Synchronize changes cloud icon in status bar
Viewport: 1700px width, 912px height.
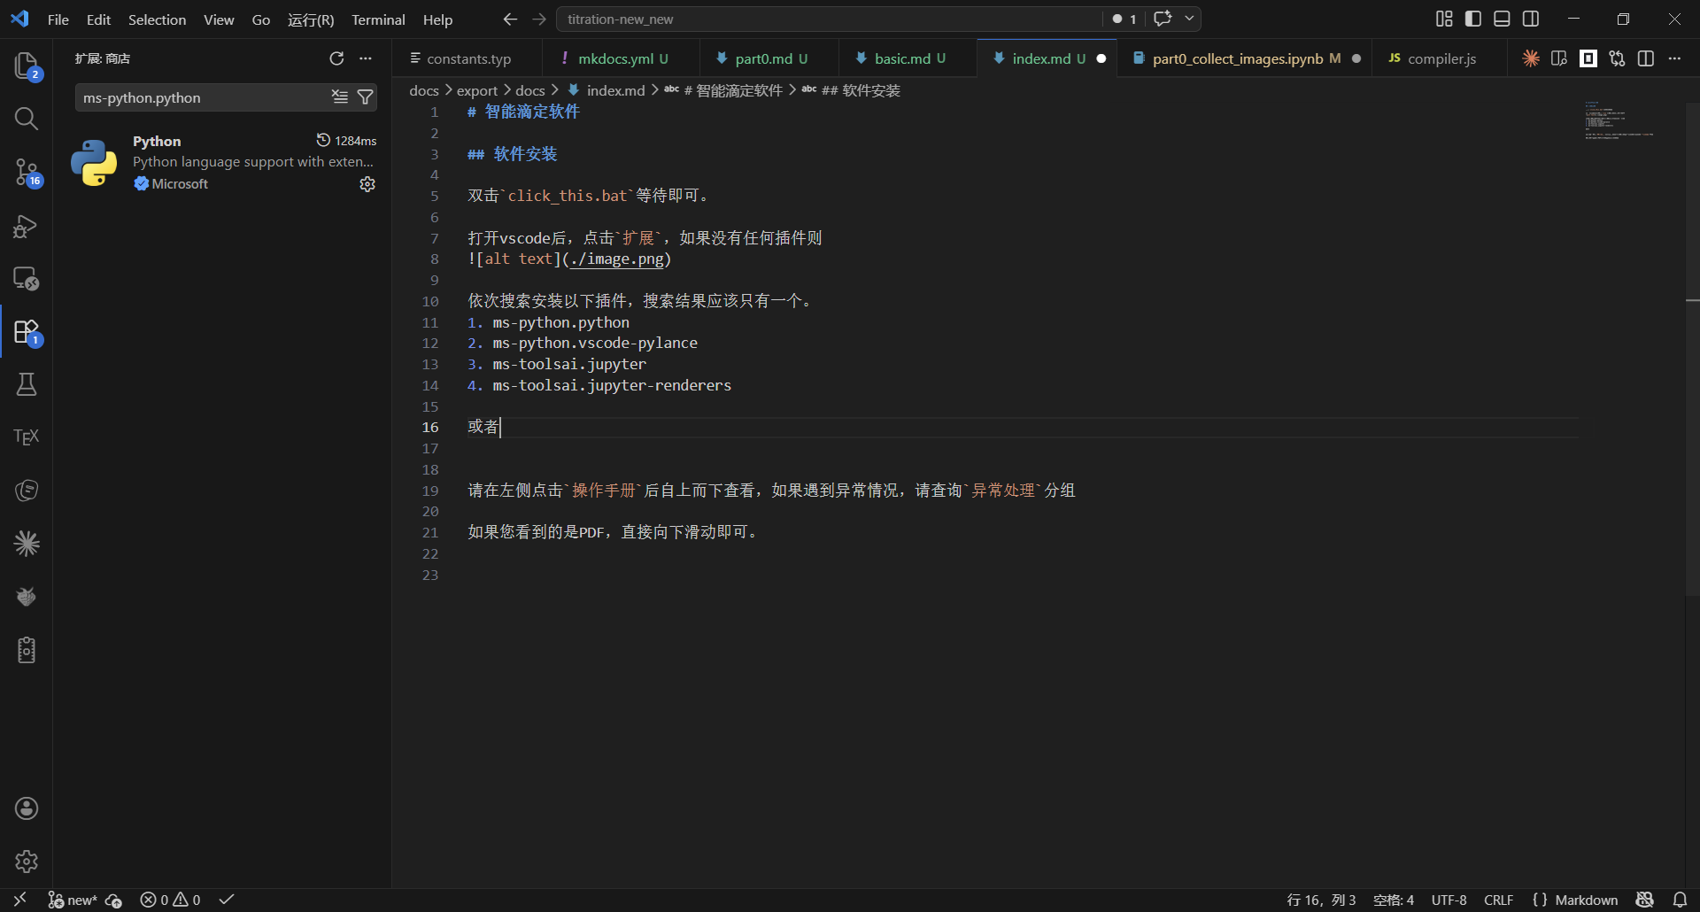coord(113,900)
